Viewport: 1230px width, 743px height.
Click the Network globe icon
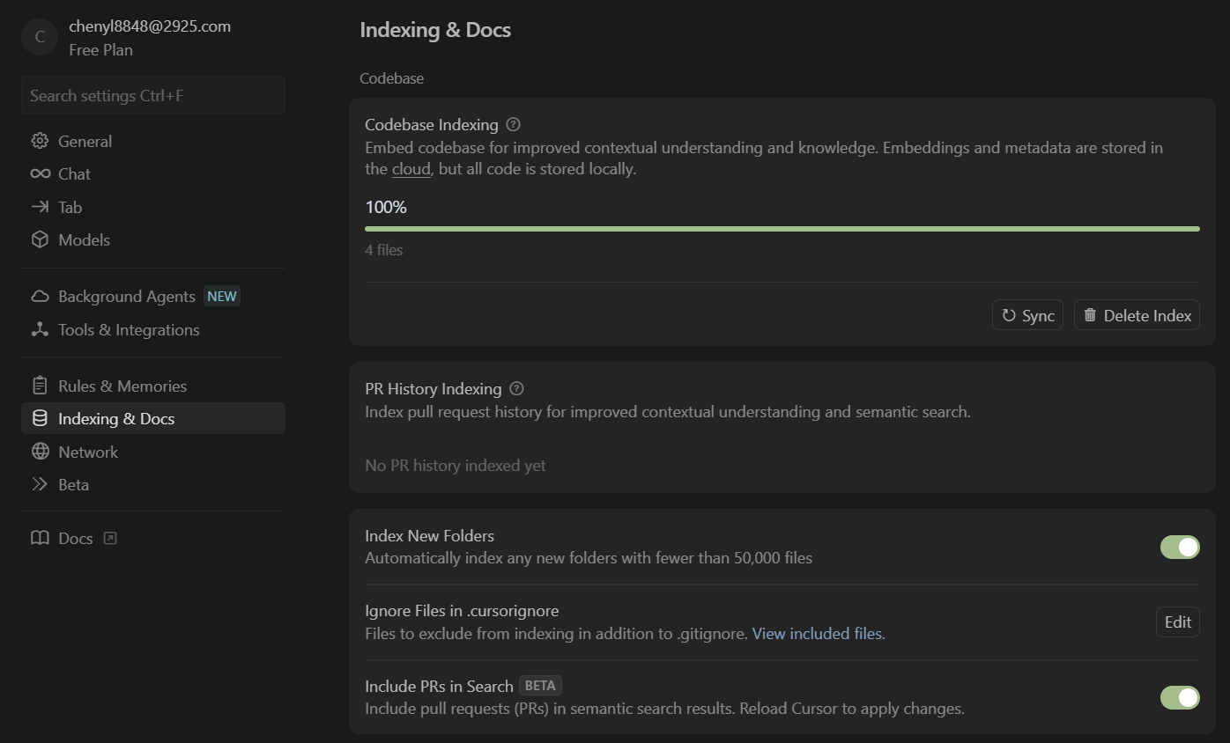click(x=40, y=452)
